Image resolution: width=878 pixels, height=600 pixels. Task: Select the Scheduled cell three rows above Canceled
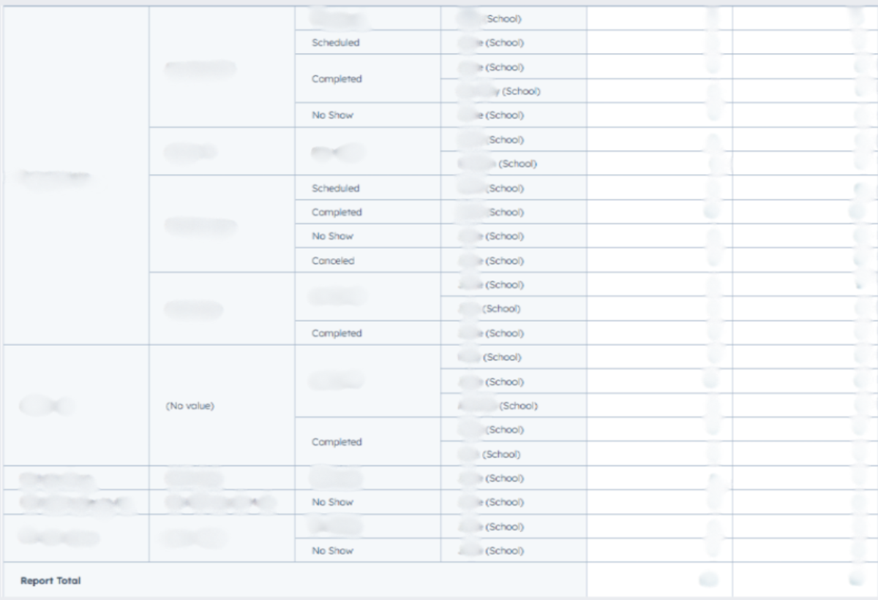tap(335, 188)
